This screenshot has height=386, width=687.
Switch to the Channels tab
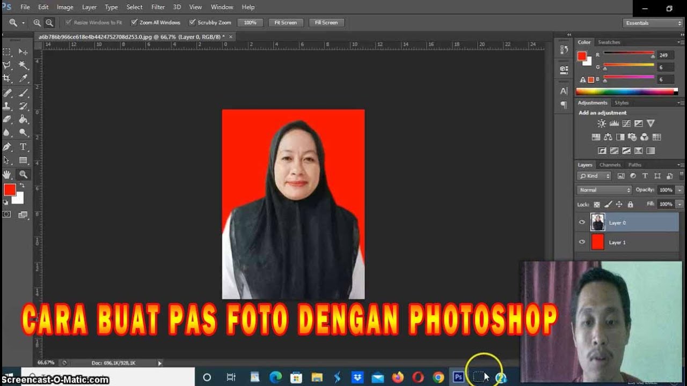point(610,165)
